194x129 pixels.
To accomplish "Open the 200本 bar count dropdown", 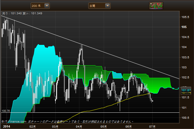I will tap(40, 6).
